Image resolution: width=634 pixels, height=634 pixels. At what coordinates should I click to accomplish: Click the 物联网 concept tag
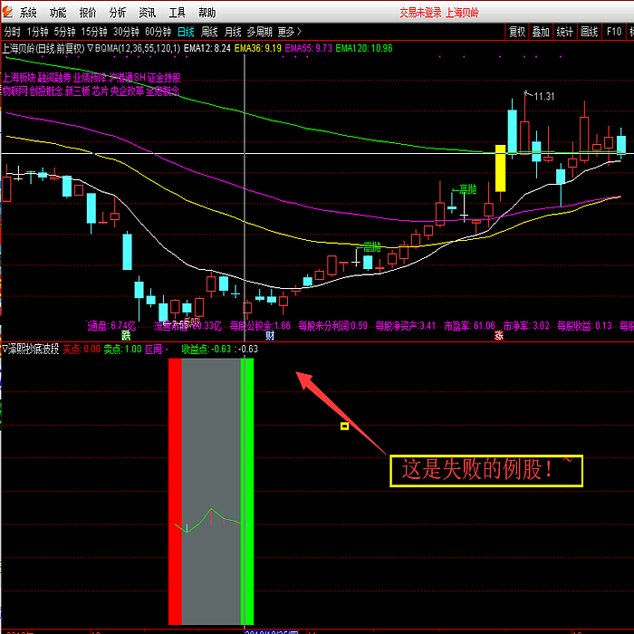pyautogui.click(x=15, y=91)
